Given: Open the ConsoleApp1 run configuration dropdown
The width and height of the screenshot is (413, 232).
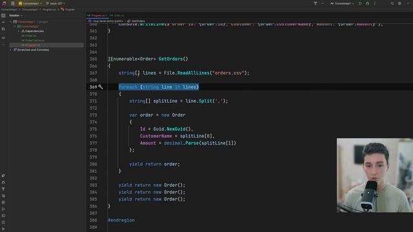Looking at the screenshot, I should (x=342, y=3).
